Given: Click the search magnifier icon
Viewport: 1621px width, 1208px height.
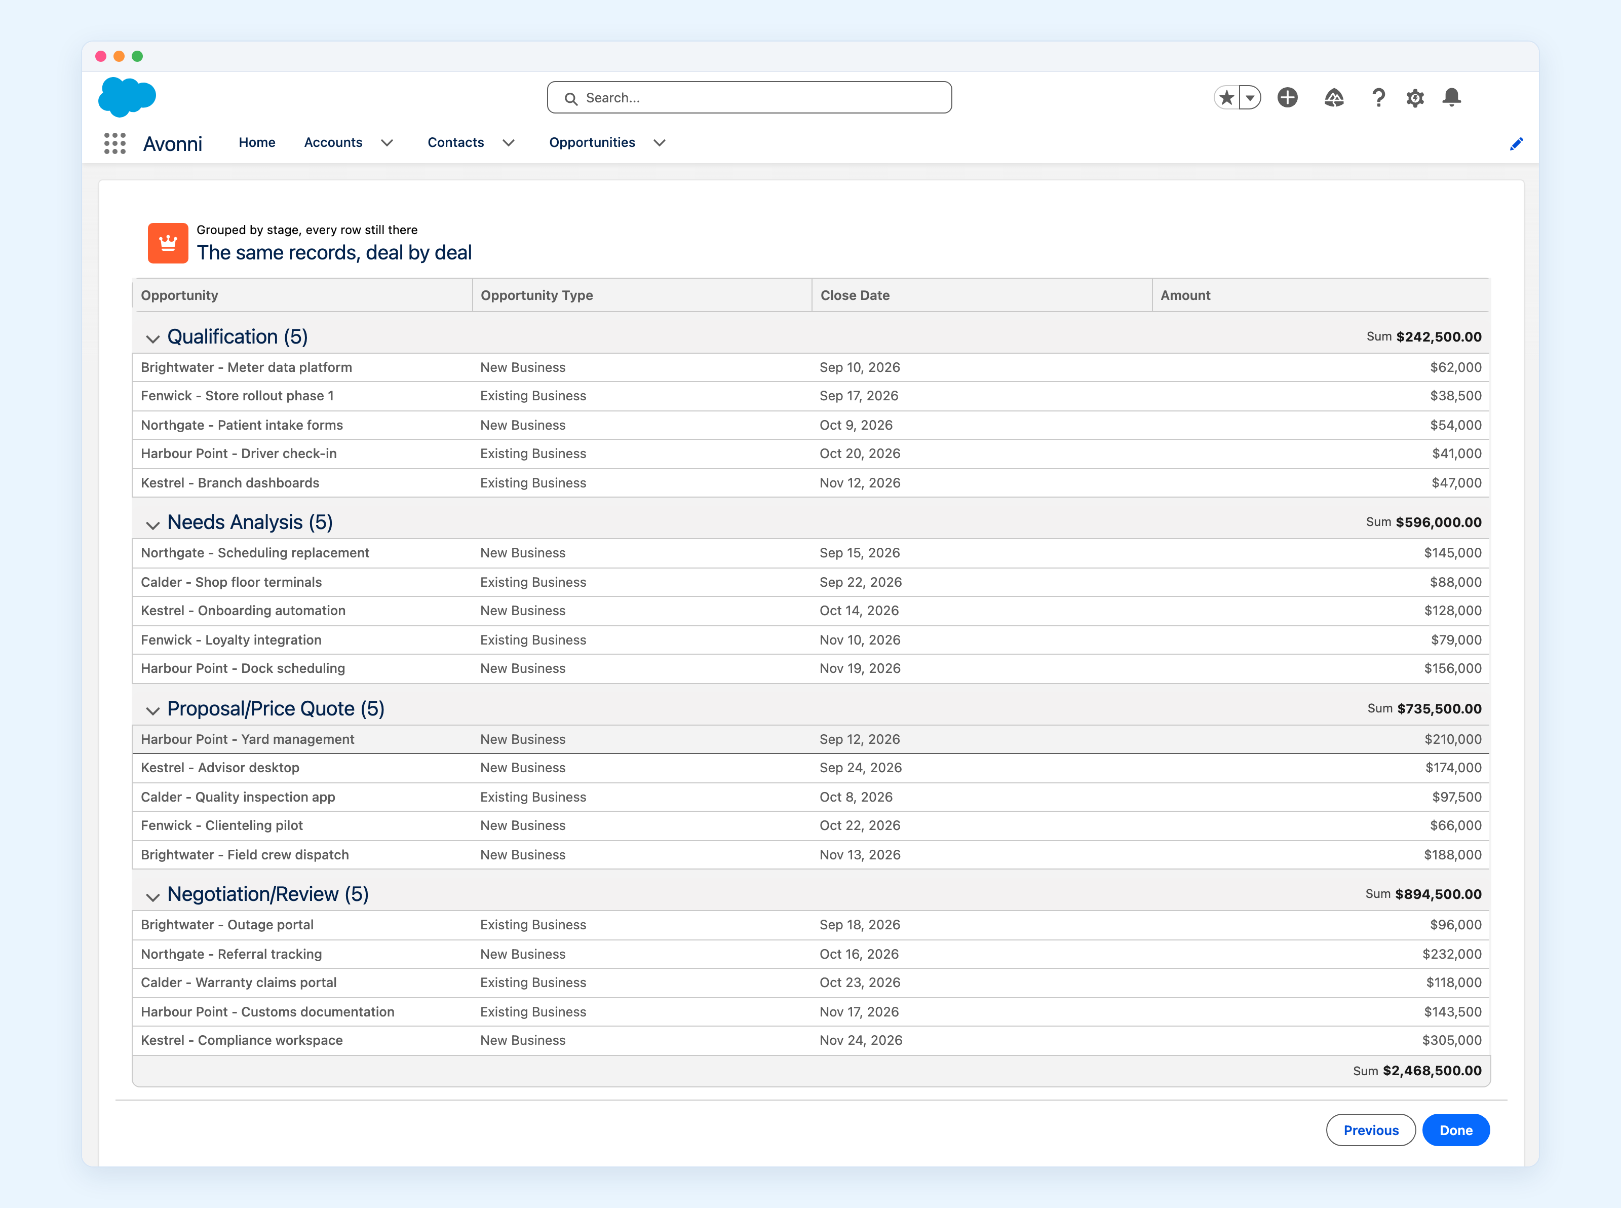Looking at the screenshot, I should (x=571, y=99).
